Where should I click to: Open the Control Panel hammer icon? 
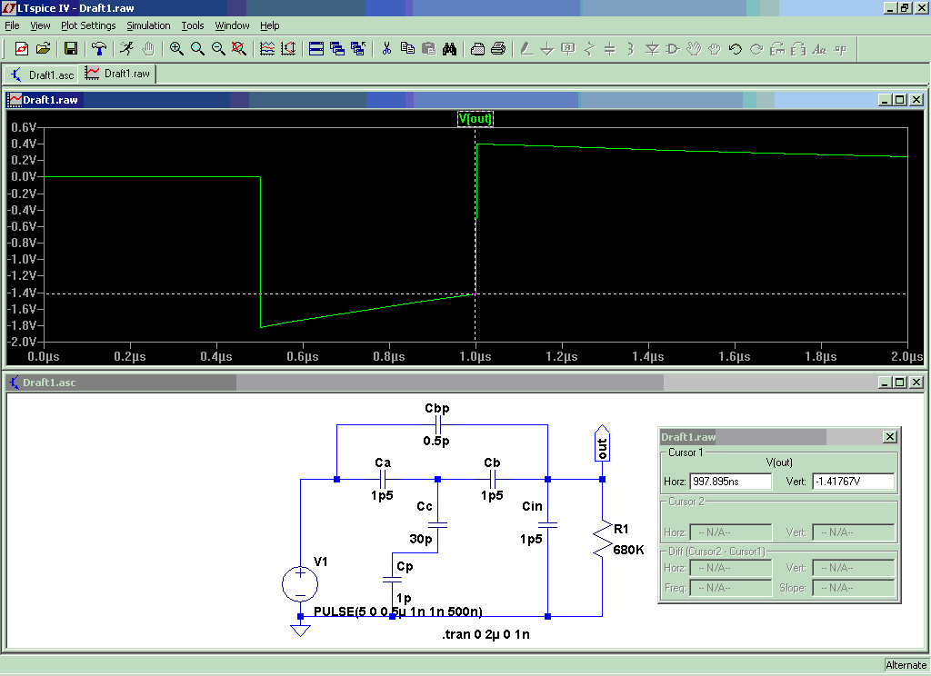(99, 48)
